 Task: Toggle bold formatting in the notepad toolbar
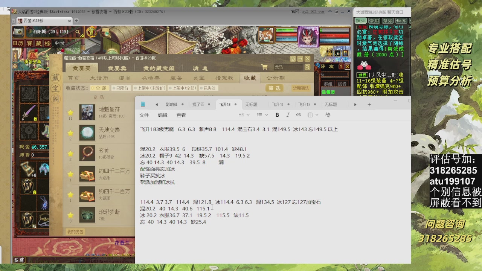pos(277,115)
